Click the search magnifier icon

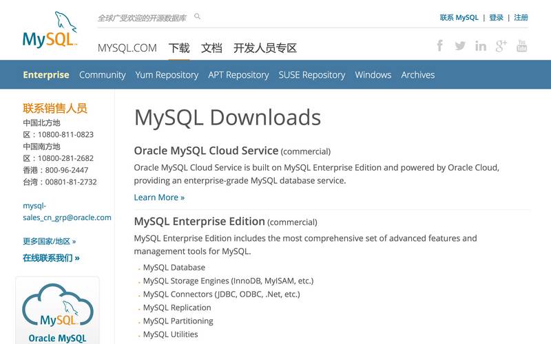(197, 17)
